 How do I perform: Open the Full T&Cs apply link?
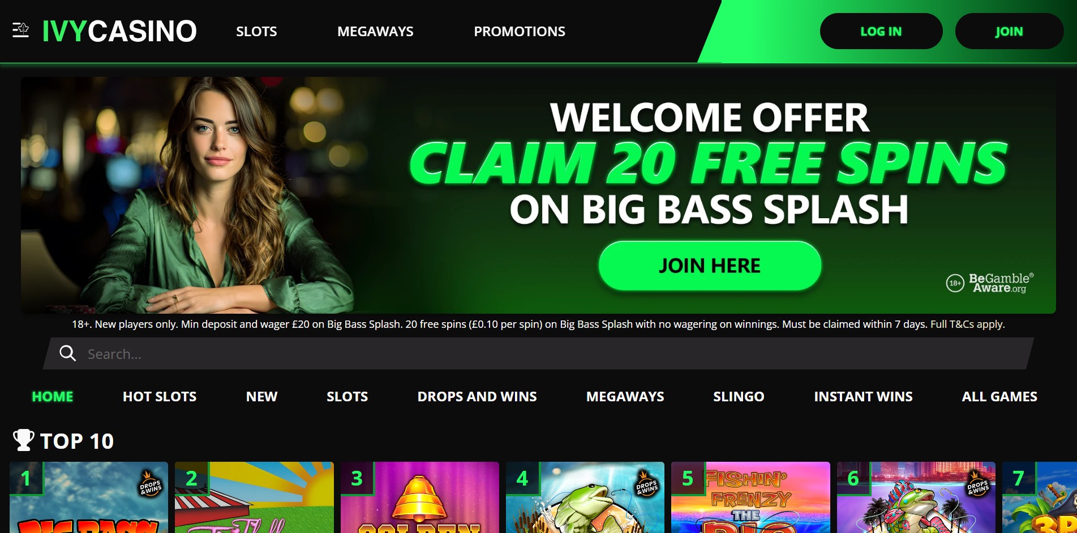click(x=968, y=324)
